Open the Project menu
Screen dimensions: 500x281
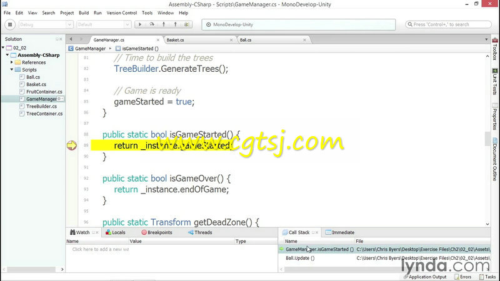point(67,12)
